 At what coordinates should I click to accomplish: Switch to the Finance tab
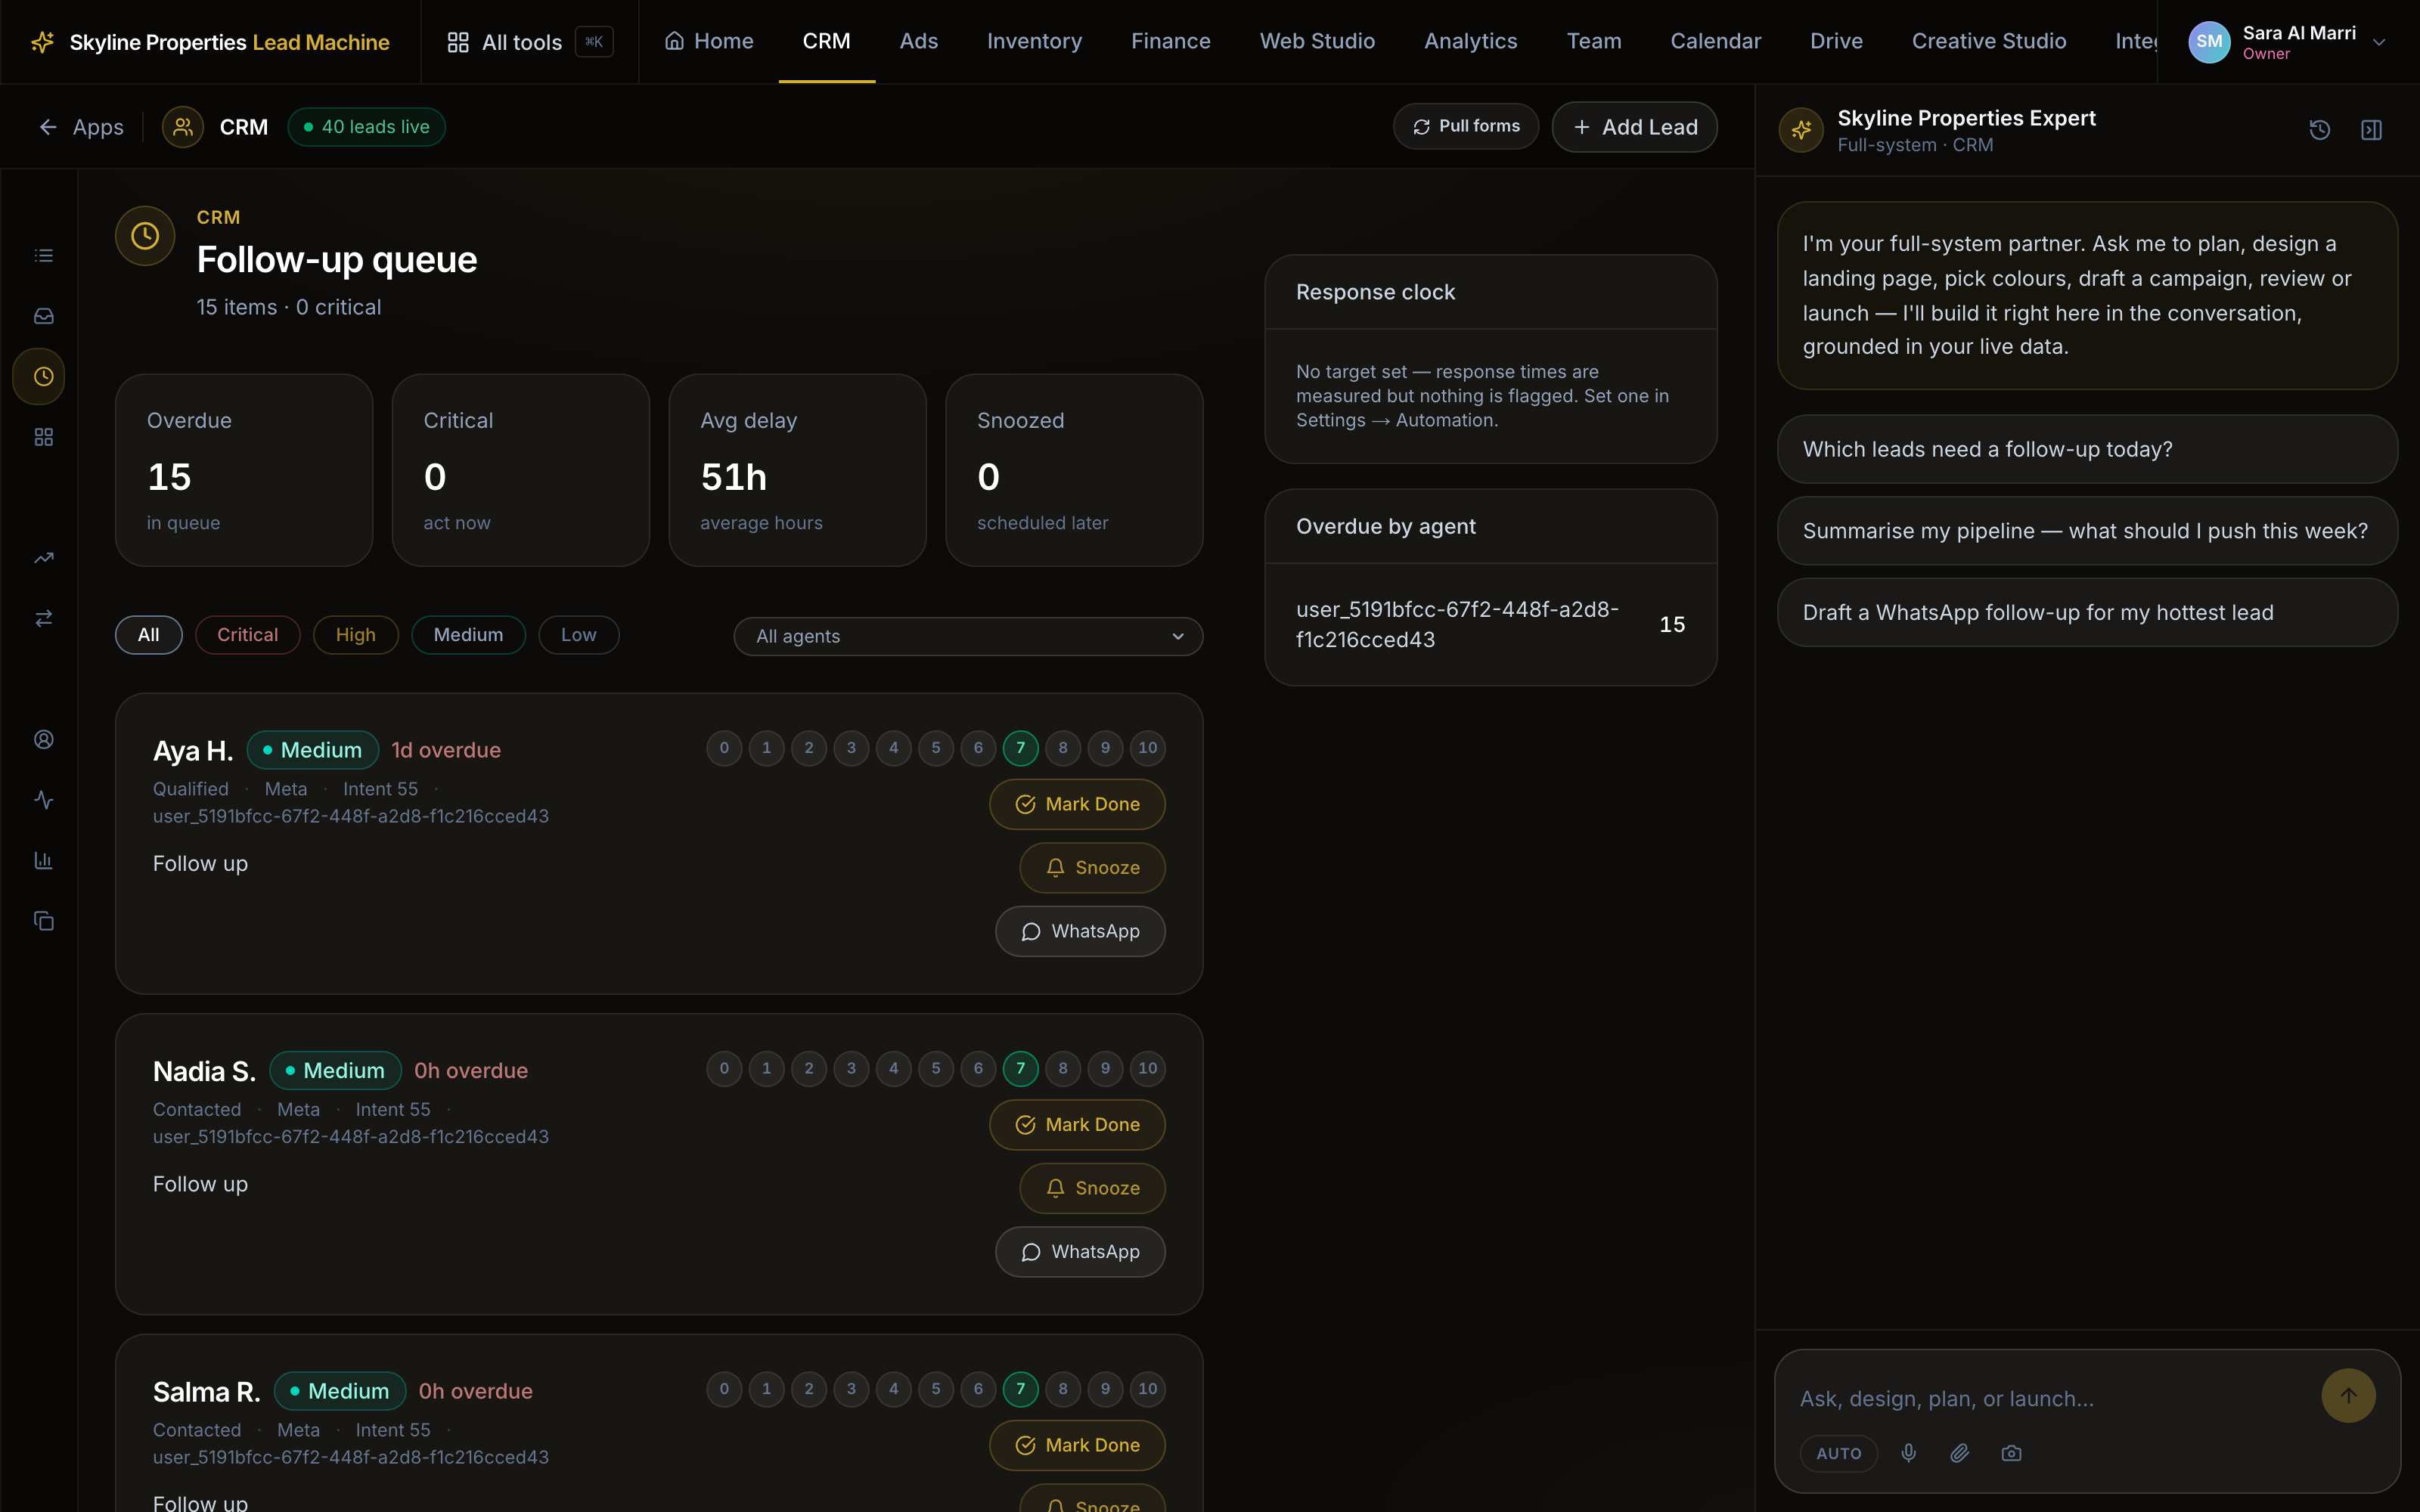point(1171,41)
